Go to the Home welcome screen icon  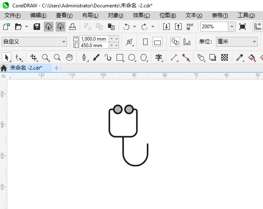(4, 68)
